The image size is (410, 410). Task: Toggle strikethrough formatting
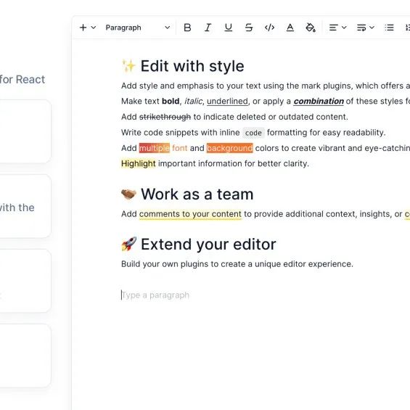click(249, 28)
